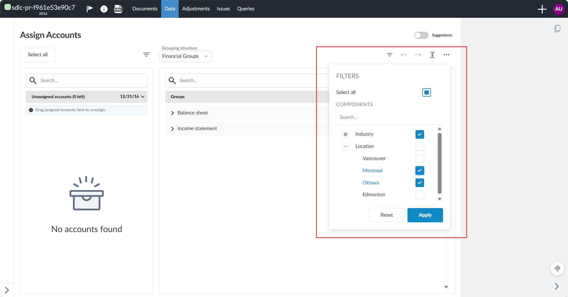Expand the right panel chevron
The image size is (568, 297).
click(557, 286)
